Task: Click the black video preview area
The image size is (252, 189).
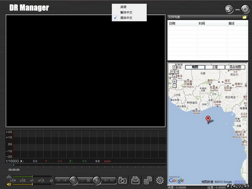Action: (x=85, y=71)
